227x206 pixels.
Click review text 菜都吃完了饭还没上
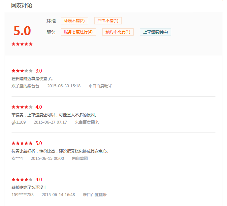pos(29,188)
